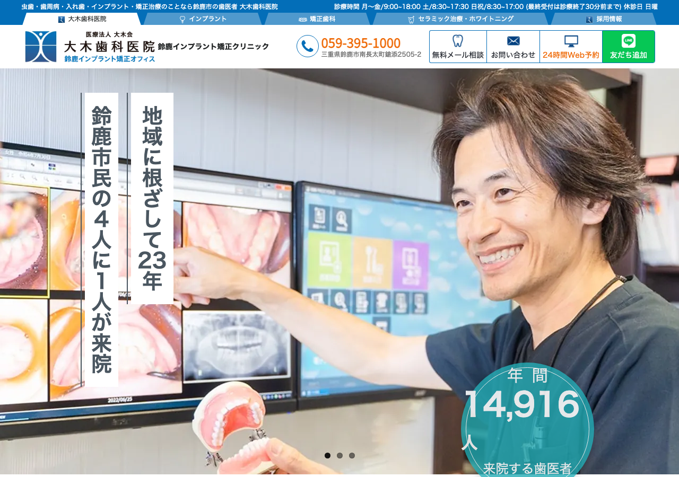The height and width of the screenshot is (477, 679).
Task: Click the 鈴鹿市民の4人に1人が来院 text
Action: [101, 240]
